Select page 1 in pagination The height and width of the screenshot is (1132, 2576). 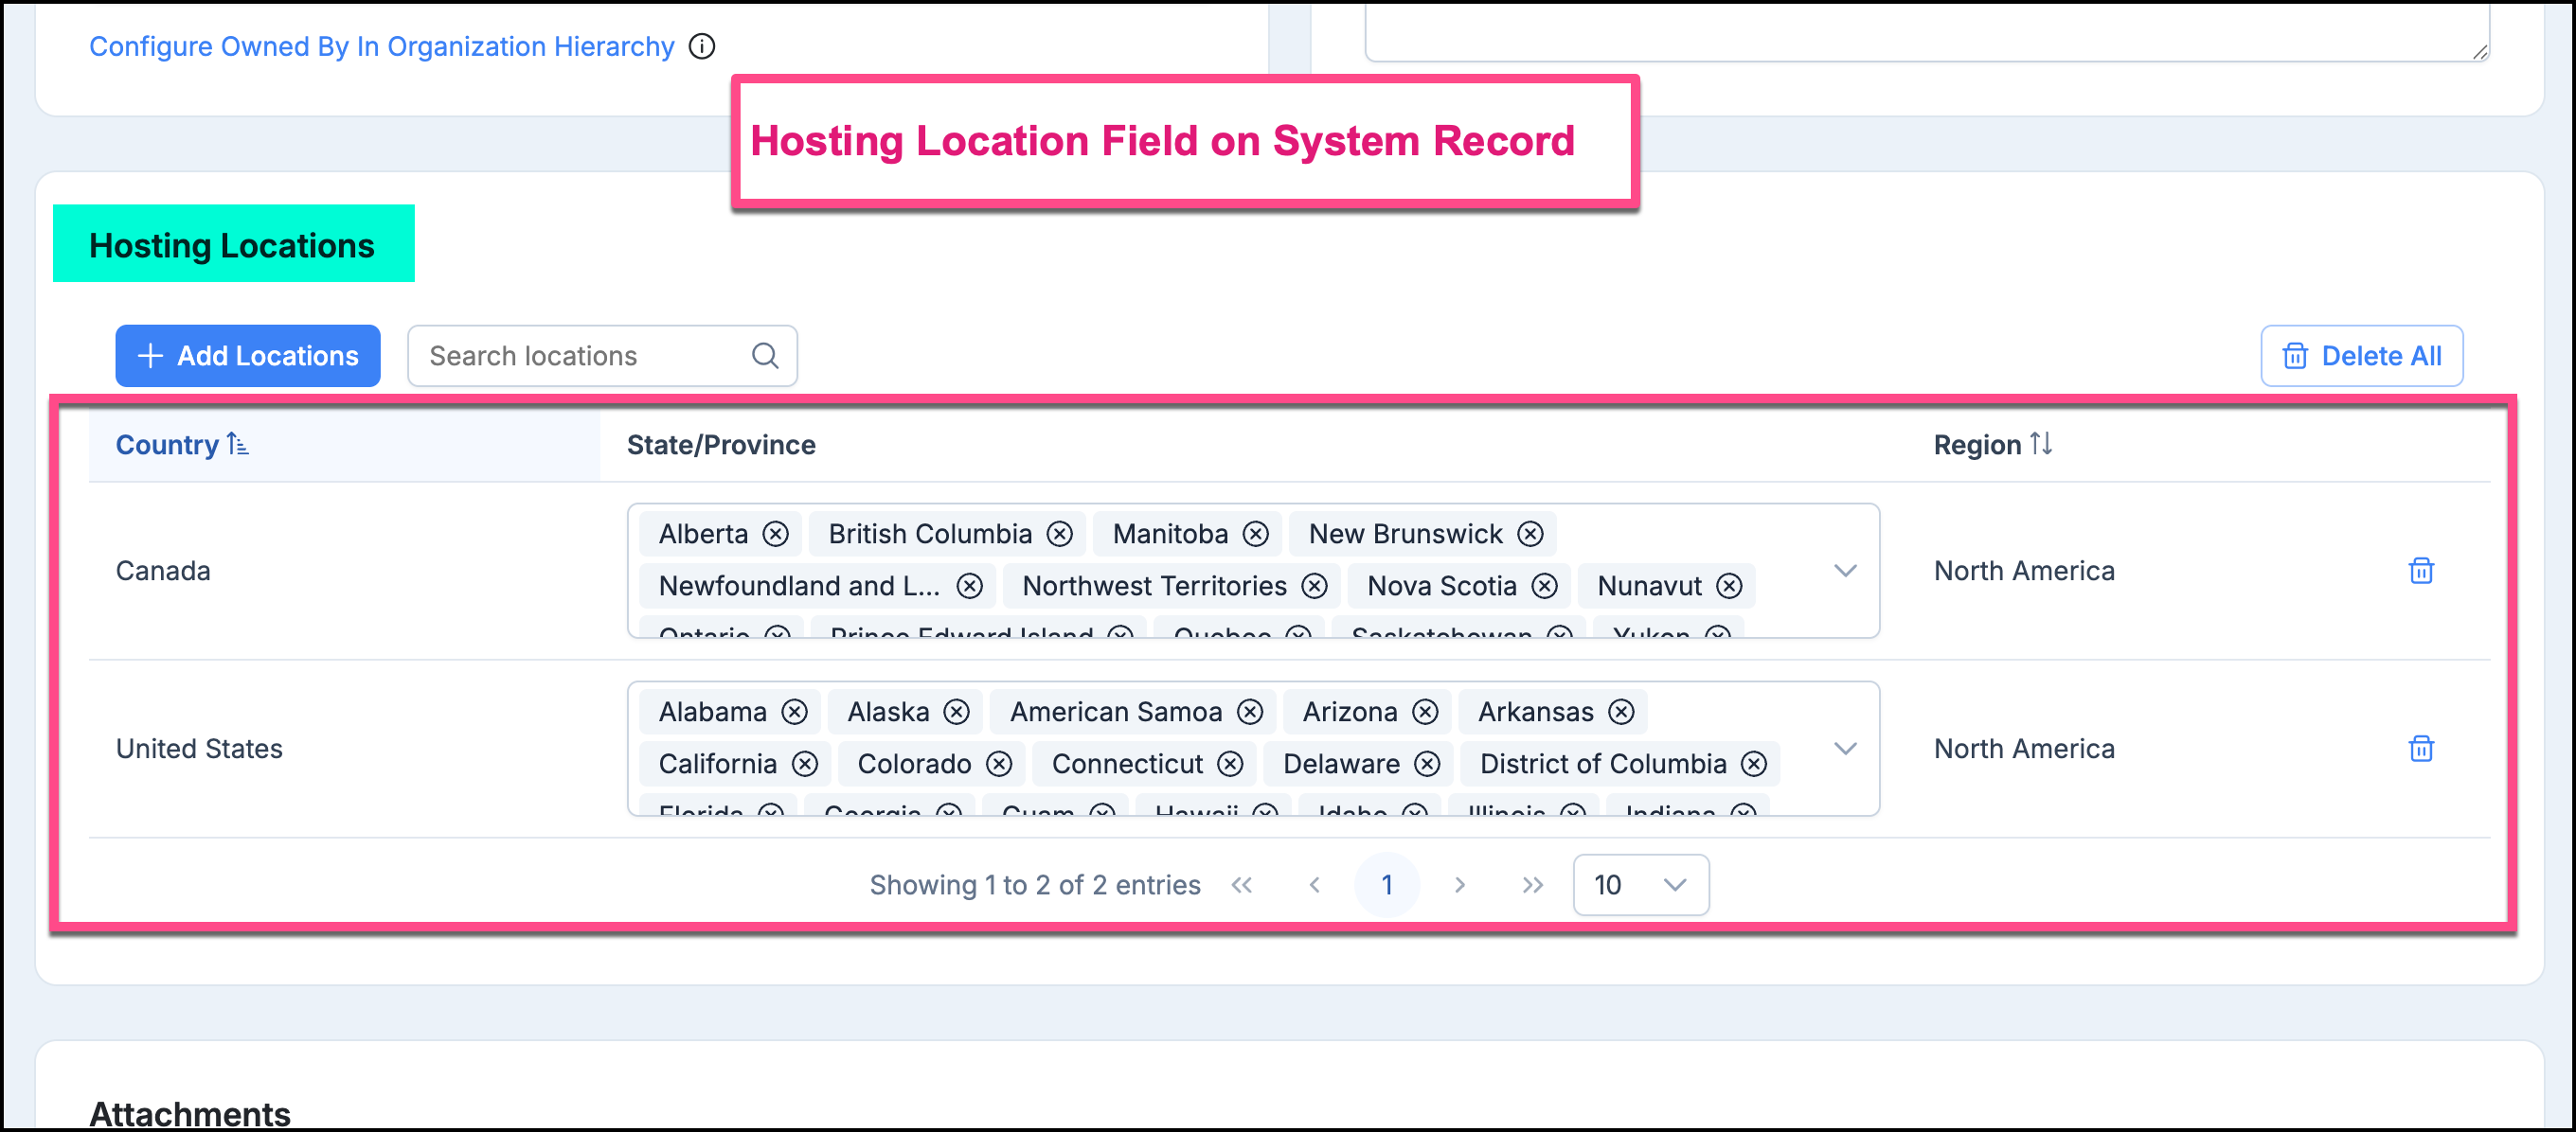(x=1386, y=884)
